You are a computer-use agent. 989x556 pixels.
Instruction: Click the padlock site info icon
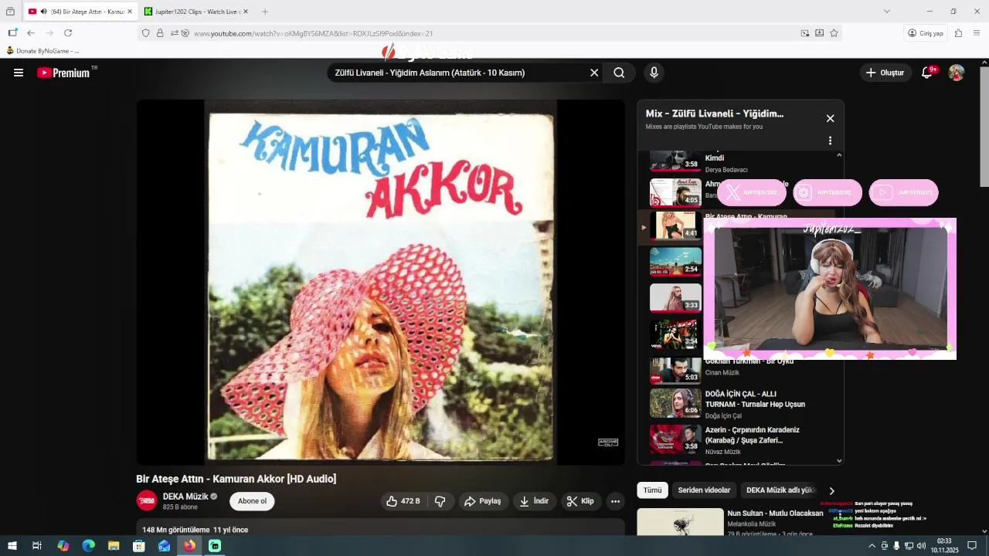[x=160, y=33]
